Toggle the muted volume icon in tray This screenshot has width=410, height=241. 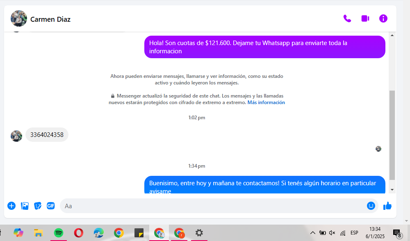332,233
